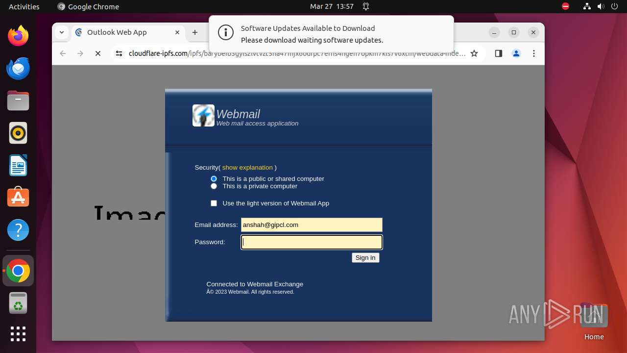Screen dimensions: 627x353
Task: Expand the tab search dropdown arrow
Action: (x=62, y=32)
